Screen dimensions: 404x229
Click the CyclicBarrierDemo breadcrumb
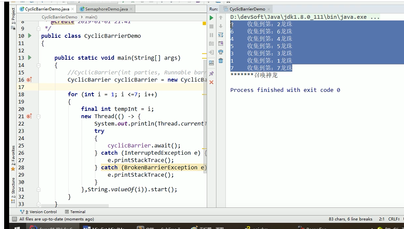tap(59, 17)
